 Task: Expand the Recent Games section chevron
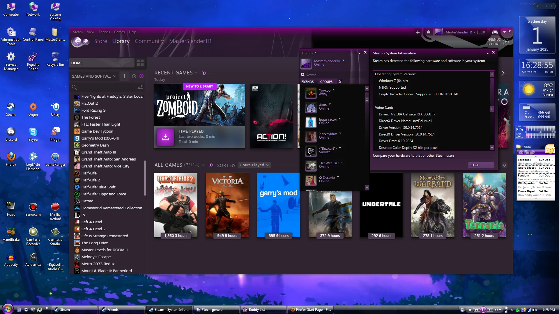click(196, 73)
